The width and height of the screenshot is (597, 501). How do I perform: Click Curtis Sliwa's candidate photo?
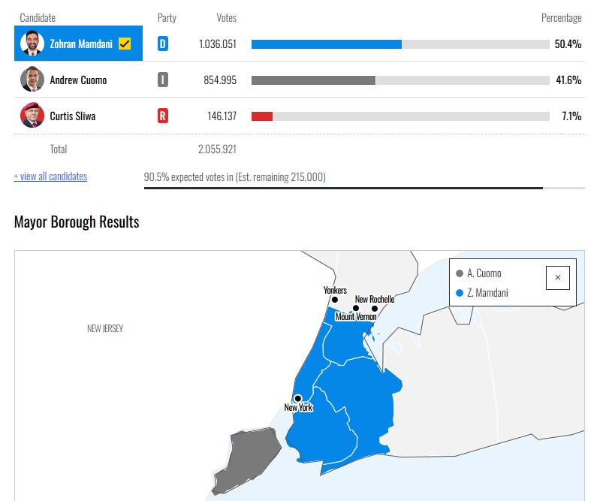32,115
